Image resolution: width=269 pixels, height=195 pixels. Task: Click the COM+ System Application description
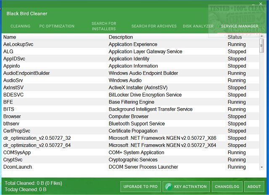[x=136, y=152]
